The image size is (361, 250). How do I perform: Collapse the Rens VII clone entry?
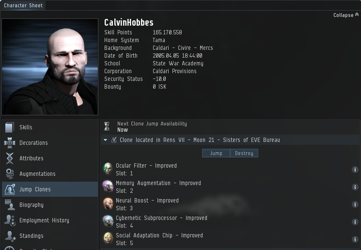tap(106, 140)
